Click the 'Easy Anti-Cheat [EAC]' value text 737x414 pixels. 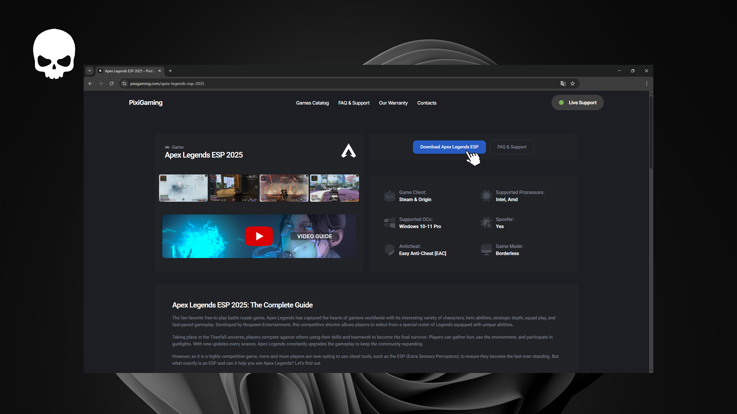423,253
